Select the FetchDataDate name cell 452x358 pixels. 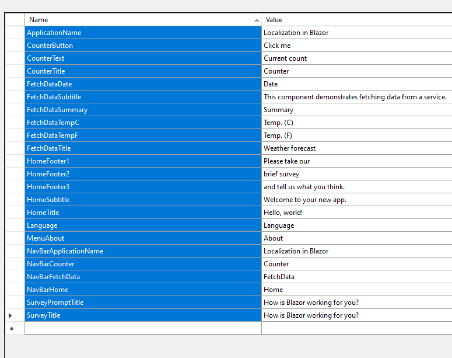[143, 84]
